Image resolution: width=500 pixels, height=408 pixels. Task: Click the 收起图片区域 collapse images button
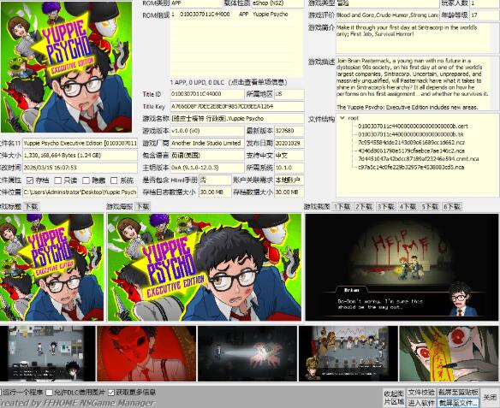[394, 398]
